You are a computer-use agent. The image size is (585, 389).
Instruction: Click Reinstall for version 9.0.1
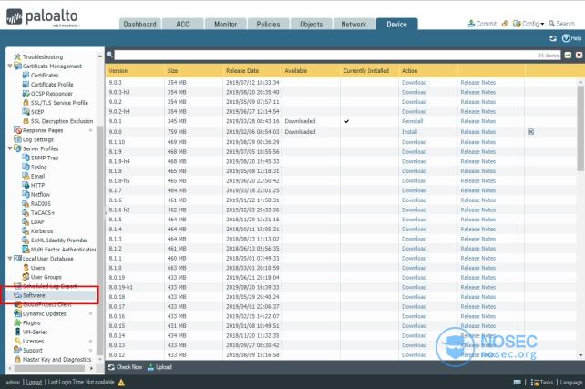point(412,121)
